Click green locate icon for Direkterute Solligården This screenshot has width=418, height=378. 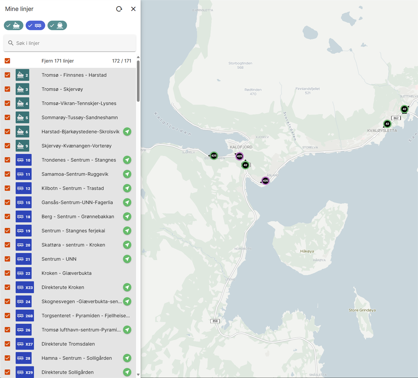[x=127, y=372]
